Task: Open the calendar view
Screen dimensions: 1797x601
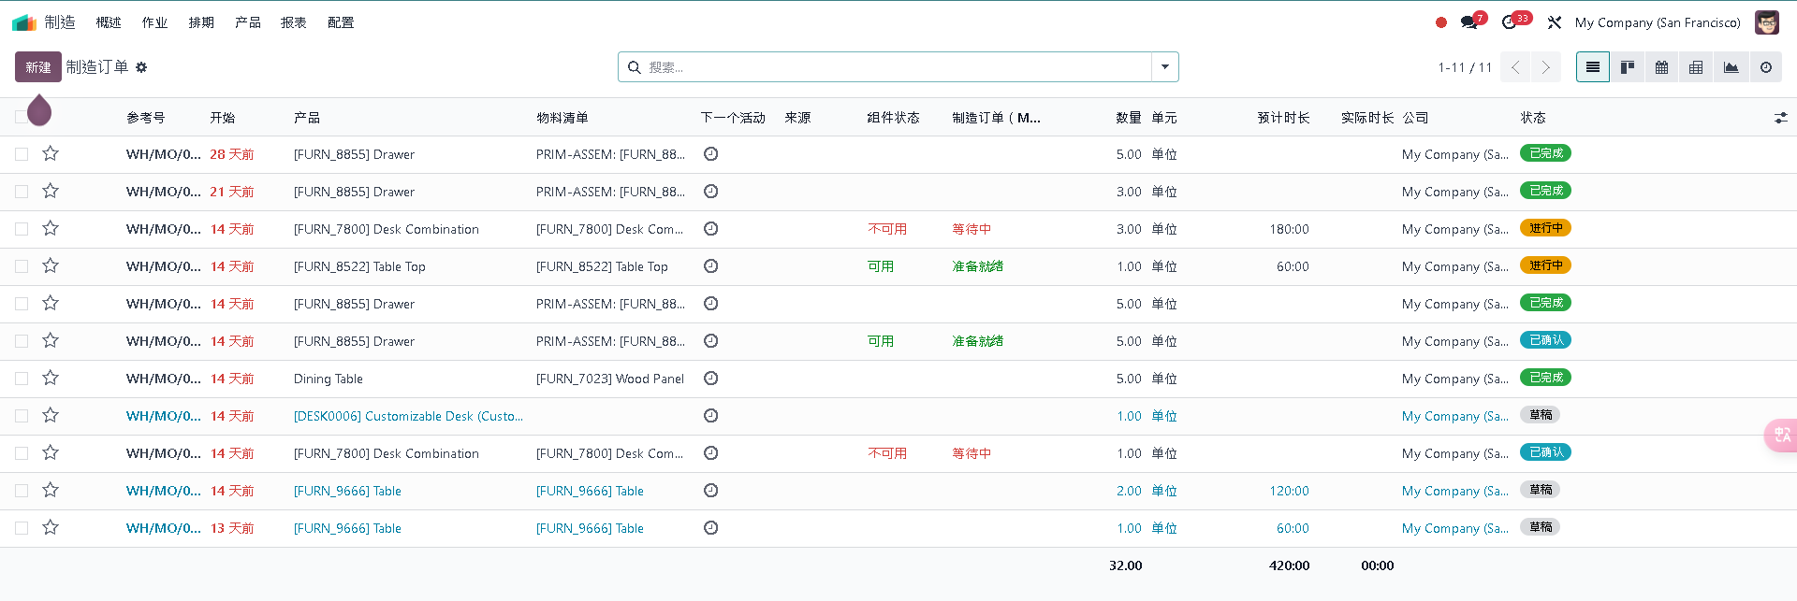Action: coord(1661,67)
